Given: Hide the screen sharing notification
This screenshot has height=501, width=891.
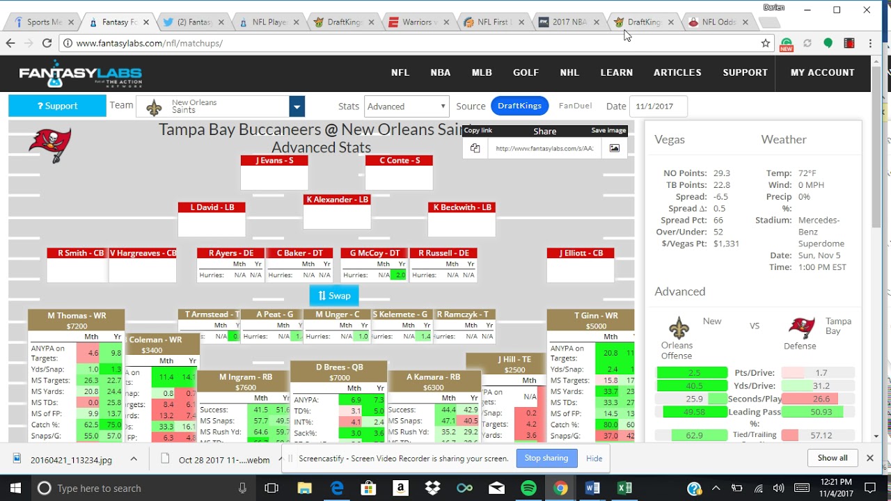Looking at the screenshot, I should pos(594,458).
